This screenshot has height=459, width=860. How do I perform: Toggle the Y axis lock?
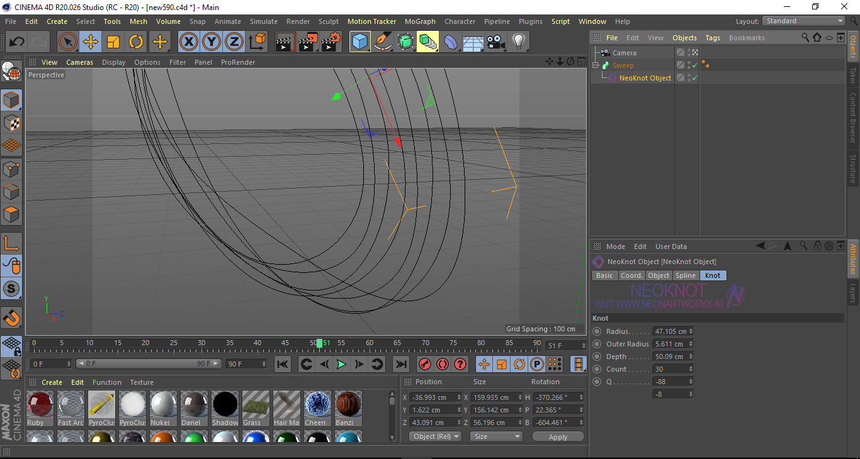click(211, 42)
